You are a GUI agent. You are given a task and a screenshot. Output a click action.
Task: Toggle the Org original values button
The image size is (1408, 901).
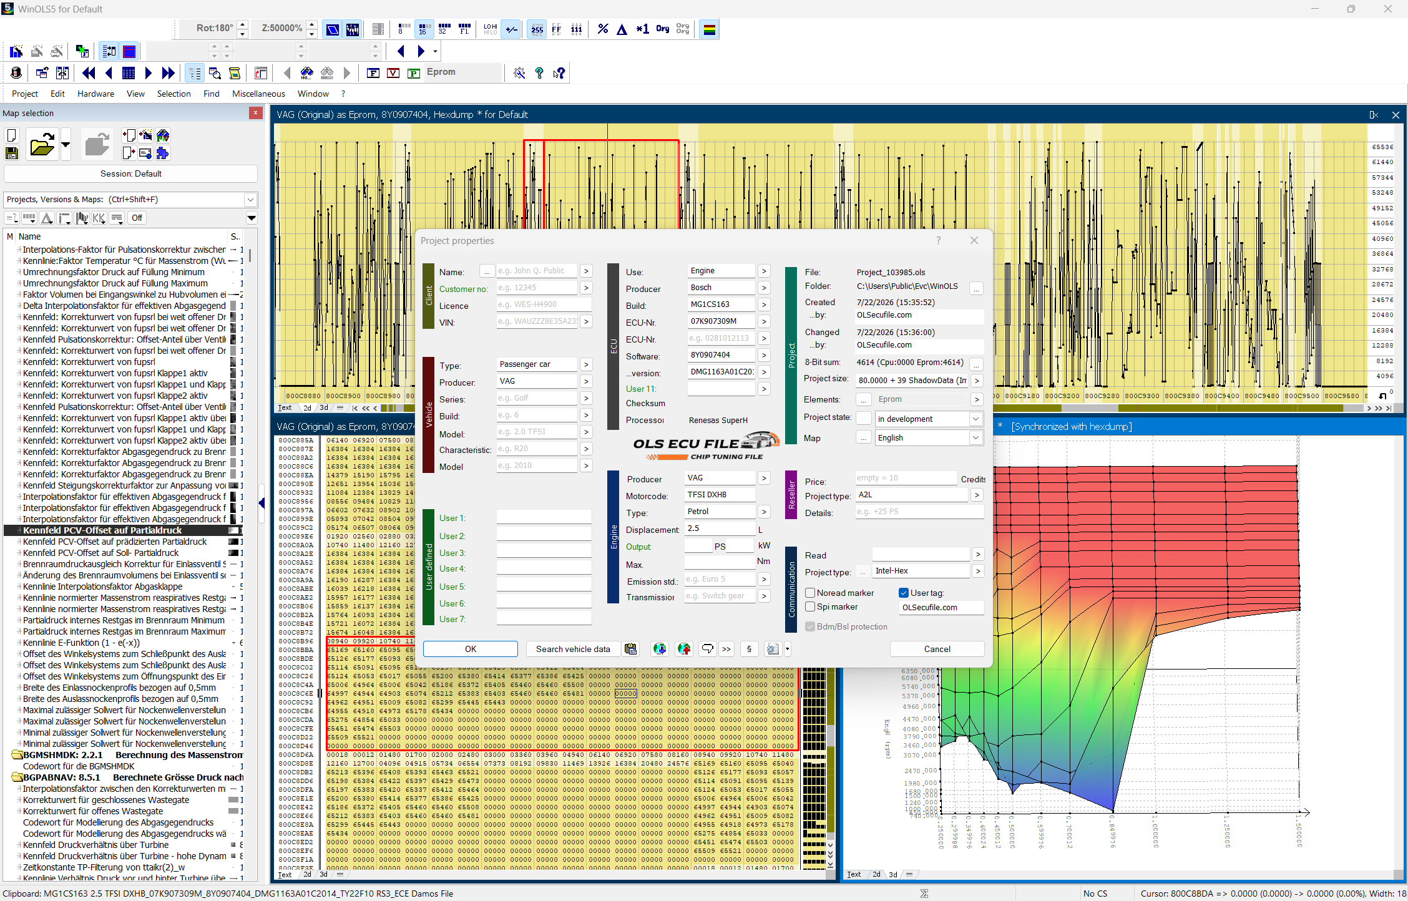[x=663, y=29]
